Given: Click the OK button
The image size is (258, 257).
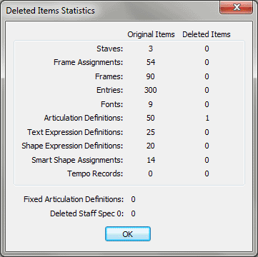Looking at the screenshot, I should [128, 234].
